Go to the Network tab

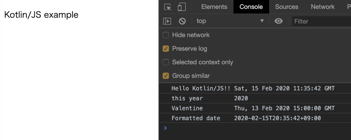pos(323,7)
